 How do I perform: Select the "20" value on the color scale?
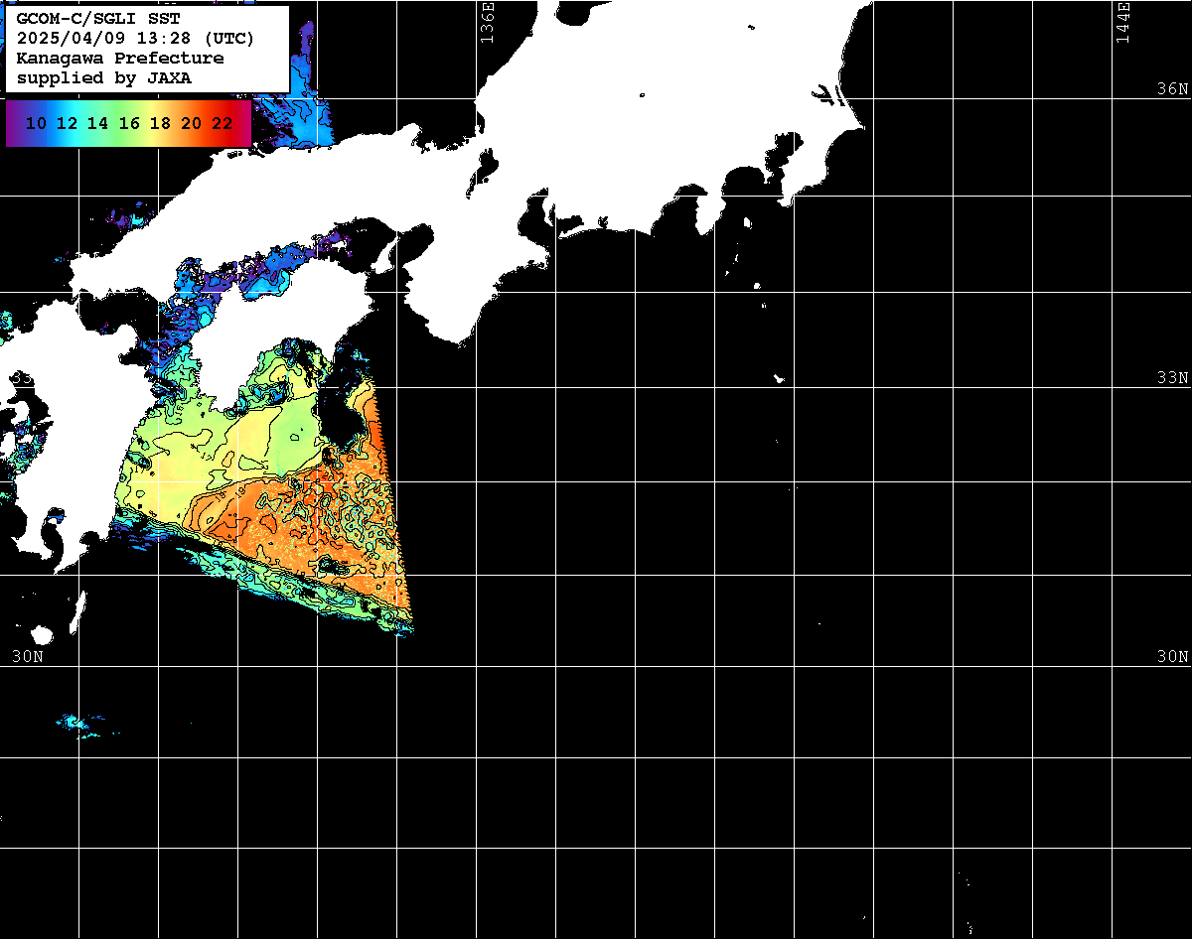tap(192, 124)
